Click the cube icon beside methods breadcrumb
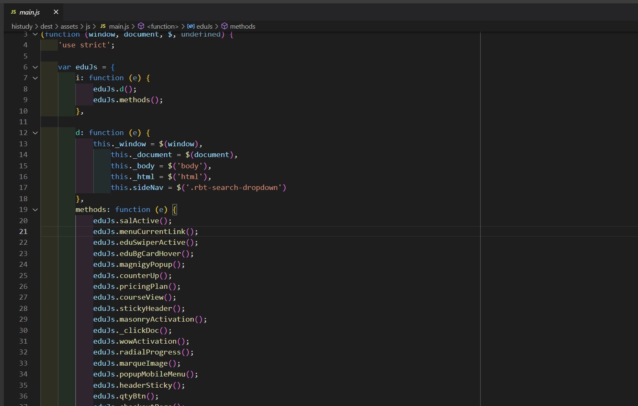The width and height of the screenshot is (638, 406). [224, 26]
